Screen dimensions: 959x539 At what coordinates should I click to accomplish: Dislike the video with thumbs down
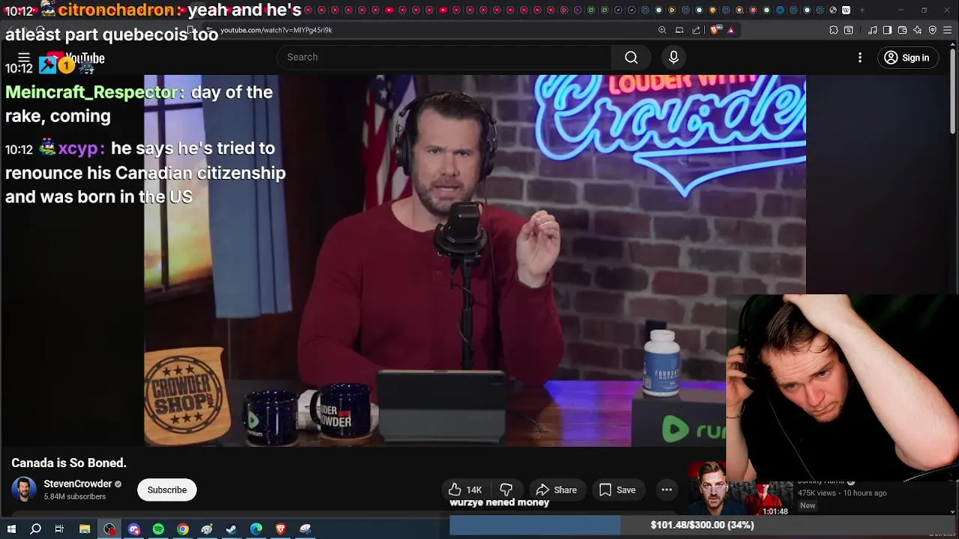coord(506,490)
